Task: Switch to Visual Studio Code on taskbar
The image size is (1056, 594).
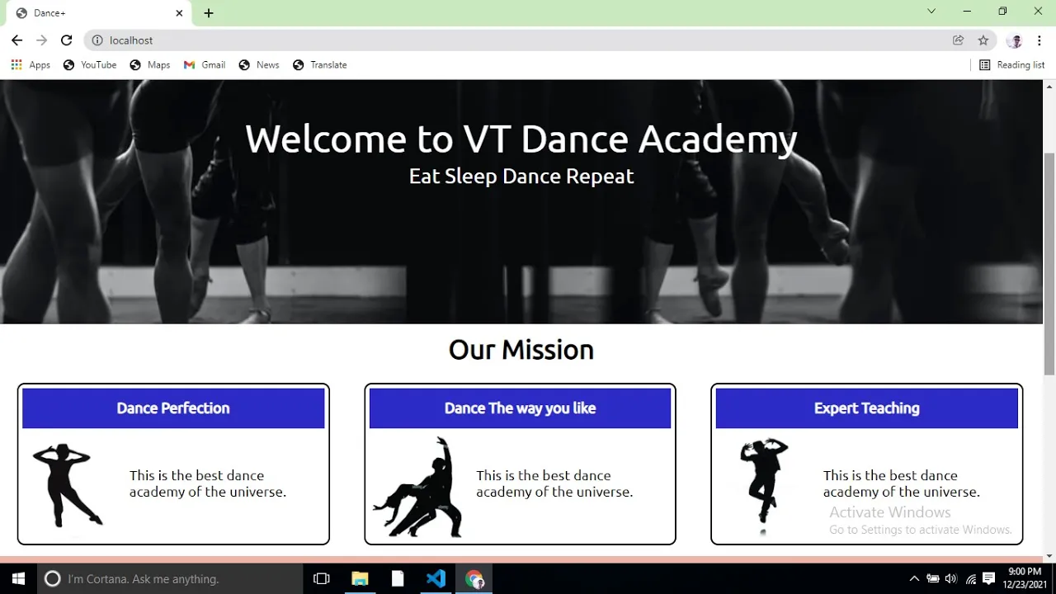Action: (436, 579)
